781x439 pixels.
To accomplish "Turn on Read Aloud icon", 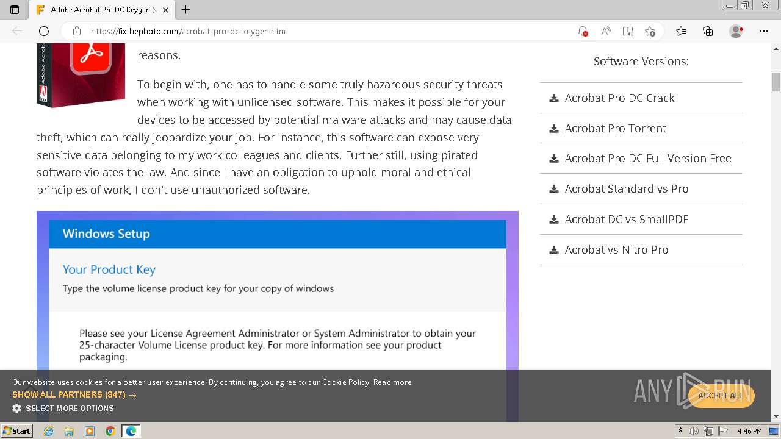I will coord(606,31).
